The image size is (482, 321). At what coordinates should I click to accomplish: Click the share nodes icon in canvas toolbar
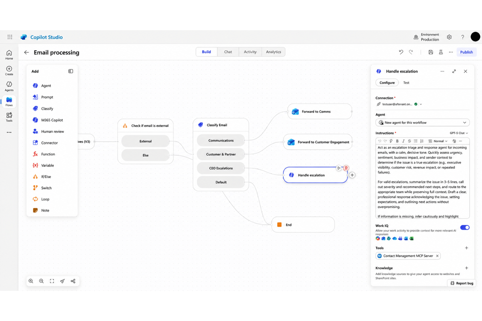[73, 281]
